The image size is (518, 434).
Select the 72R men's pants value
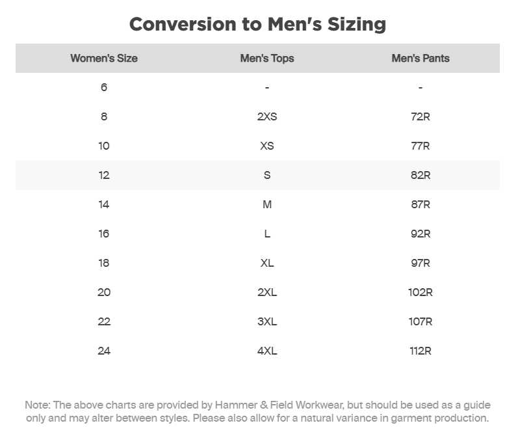pyautogui.click(x=421, y=116)
